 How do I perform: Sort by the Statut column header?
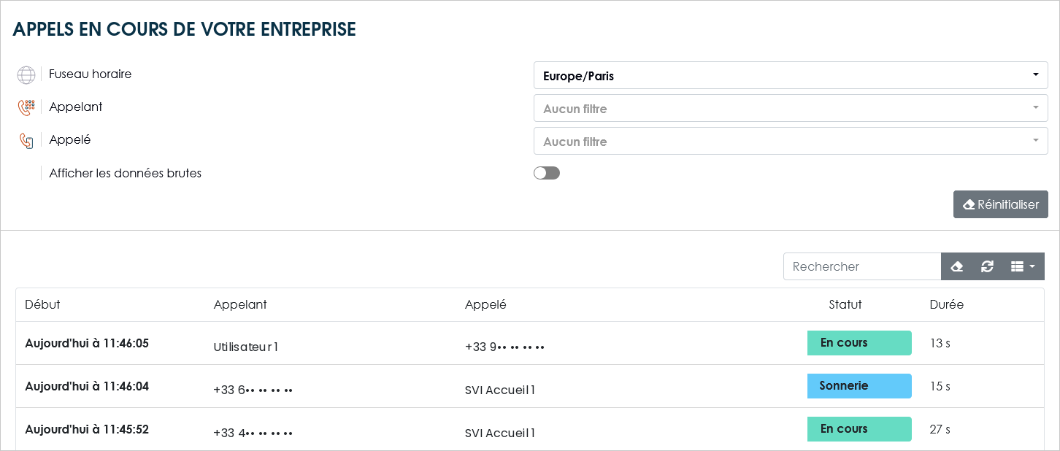(x=845, y=304)
